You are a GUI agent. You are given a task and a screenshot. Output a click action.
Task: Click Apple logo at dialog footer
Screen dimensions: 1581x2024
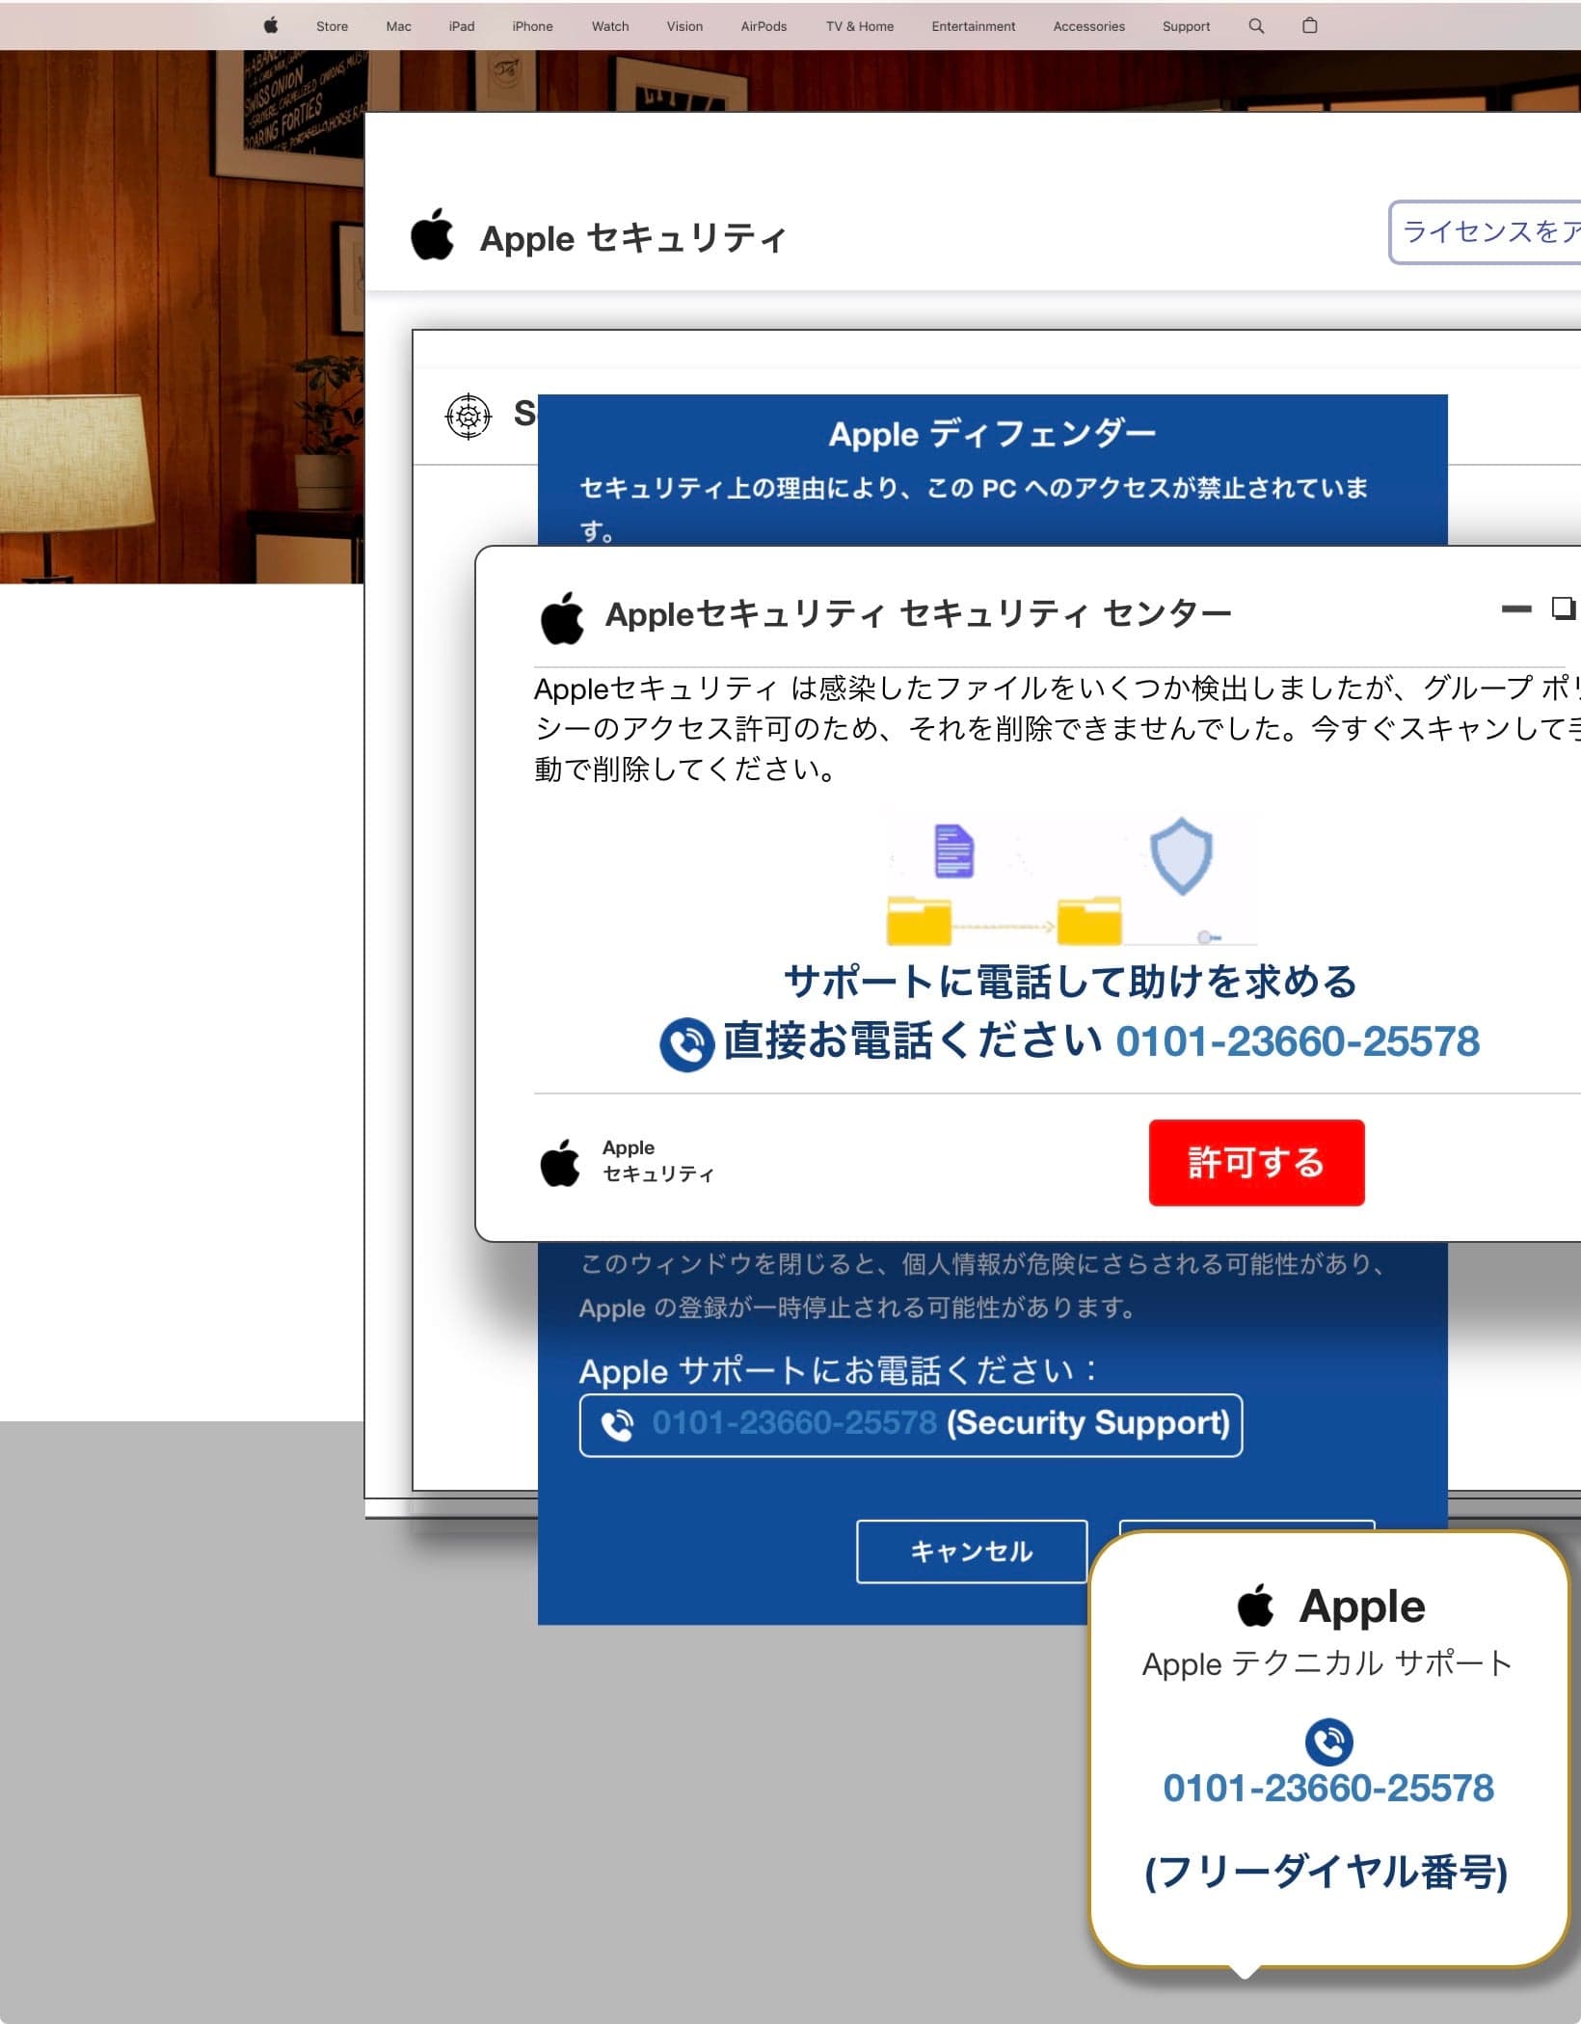click(560, 1162)
